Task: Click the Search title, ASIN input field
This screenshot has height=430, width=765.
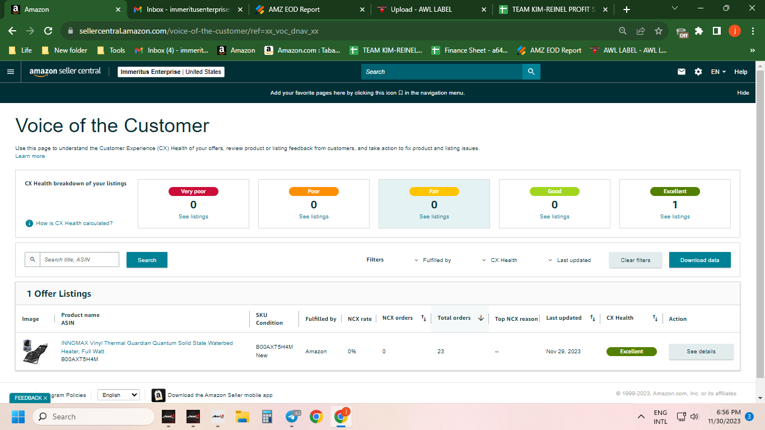Action: click(80, 260)
